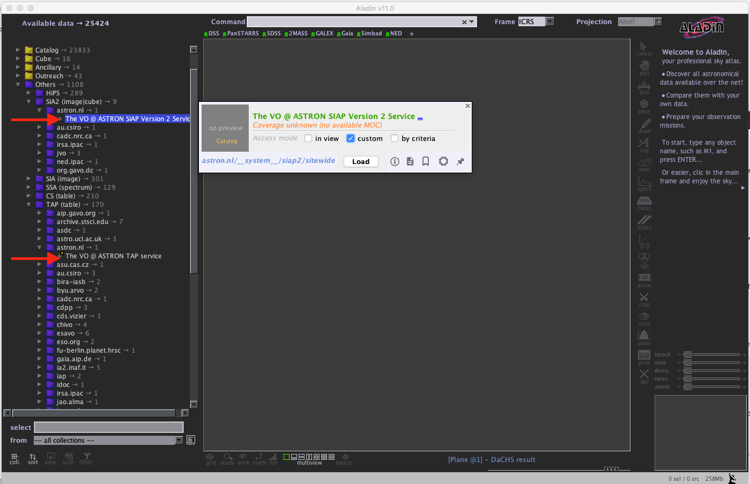The image size is (750, 484).
Task: Click the Simbad bookmark
Action: pyautogui.click(x=369, y=33)
